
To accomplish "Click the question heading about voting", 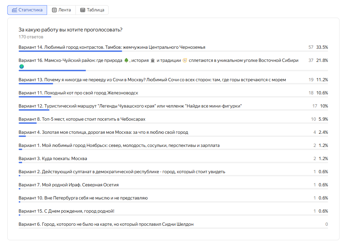I will (70, 30).
